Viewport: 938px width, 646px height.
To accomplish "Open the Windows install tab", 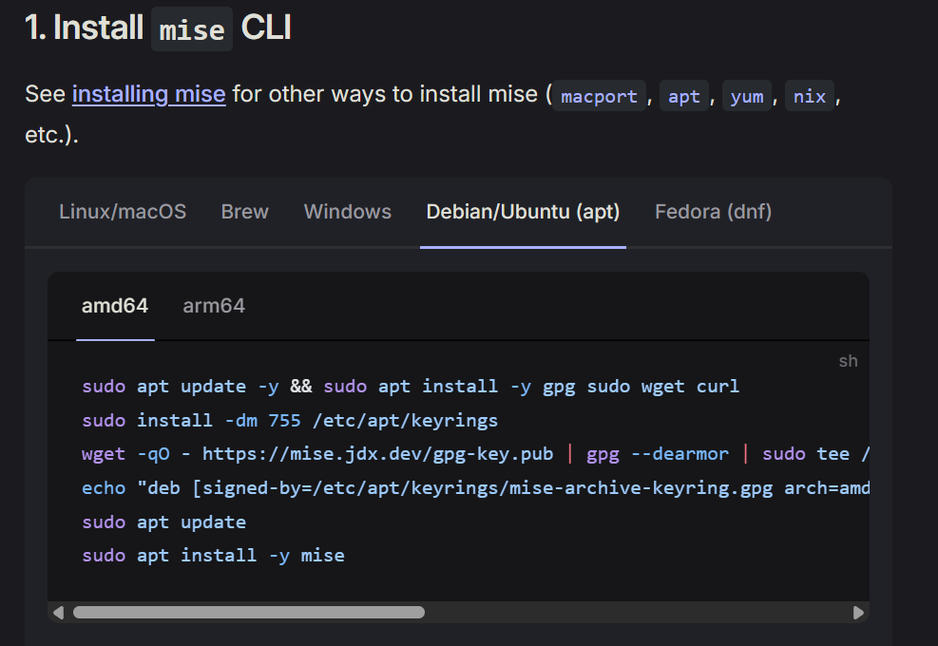I will [348, 212].
